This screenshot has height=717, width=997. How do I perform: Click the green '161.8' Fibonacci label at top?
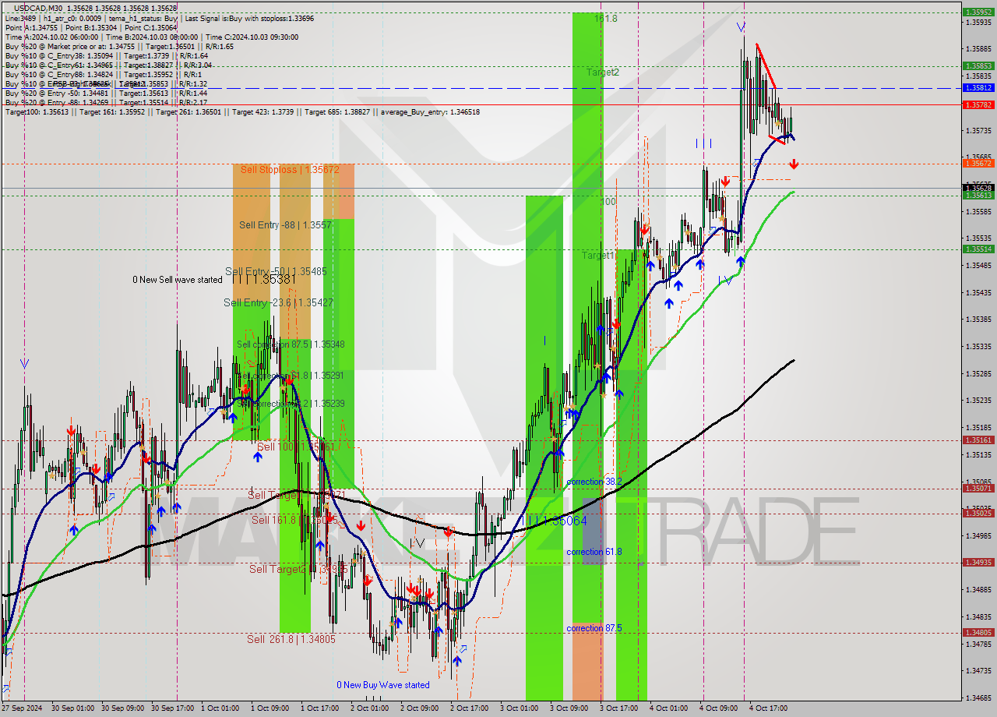[606, 18]
